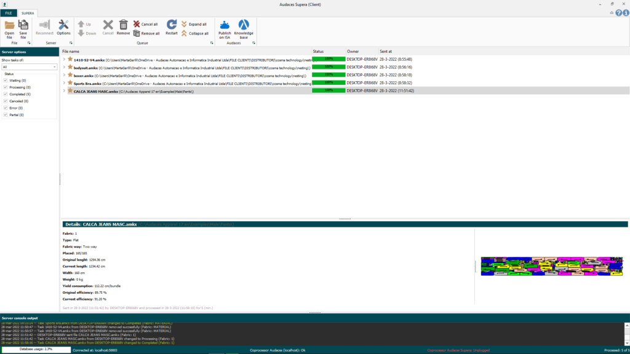
Task: Collapse the ribbon with the caret button
Action: [612, 14]
